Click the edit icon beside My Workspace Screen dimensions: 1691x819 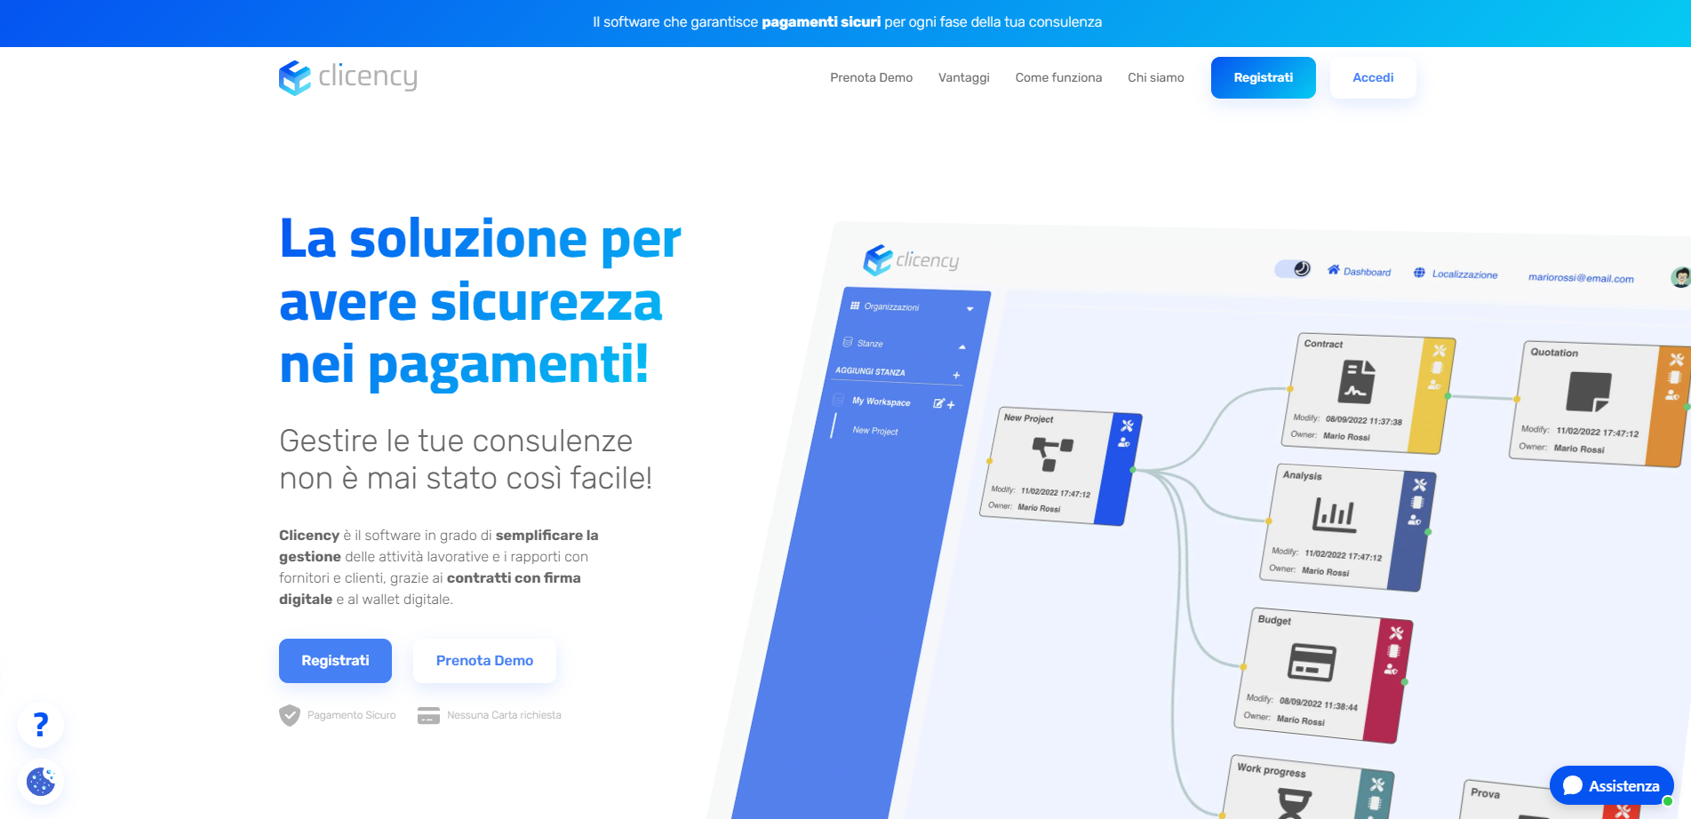[938, 403]
